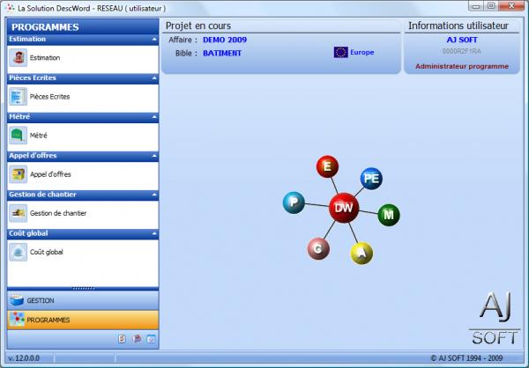Click the Pièces Ecrites list label

click(x=49, y=97)
